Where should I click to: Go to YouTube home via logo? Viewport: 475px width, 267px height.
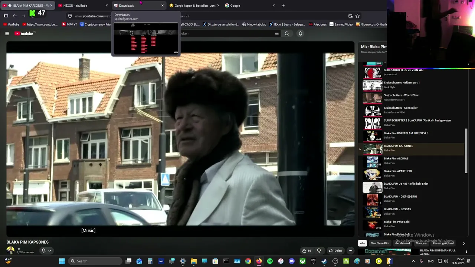pos(24,33)
